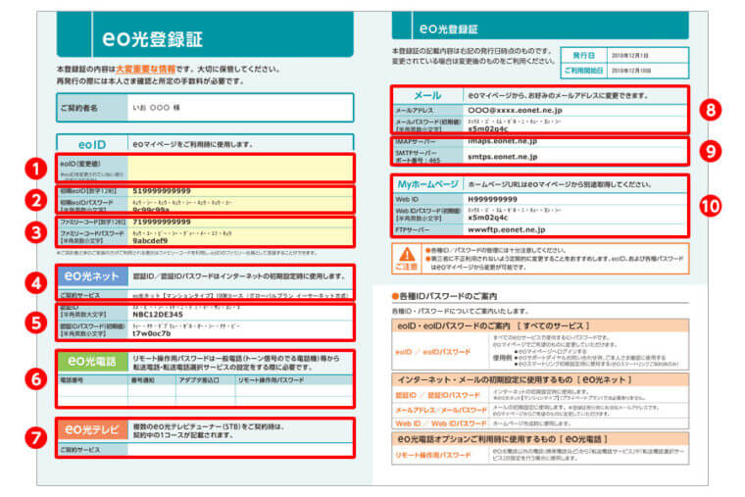
Task: Click the "認証IDパスワード(初期値)" label
Action: 92,326
